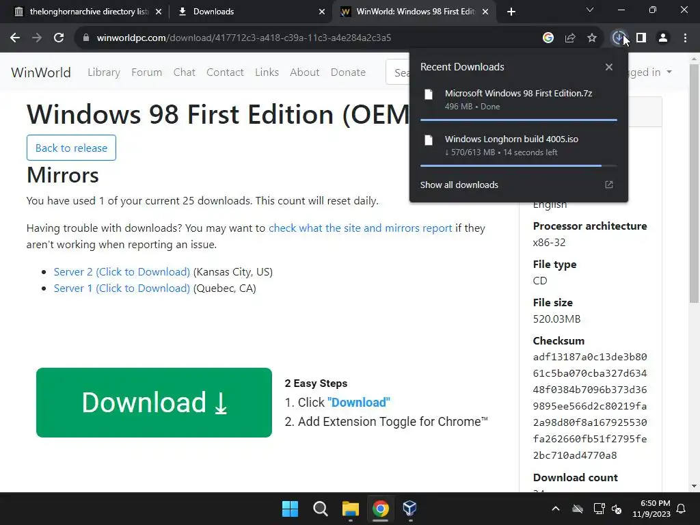Close the thelonghornarchive tab
Viewport: 700px width, 525px height.
point(159,12)
